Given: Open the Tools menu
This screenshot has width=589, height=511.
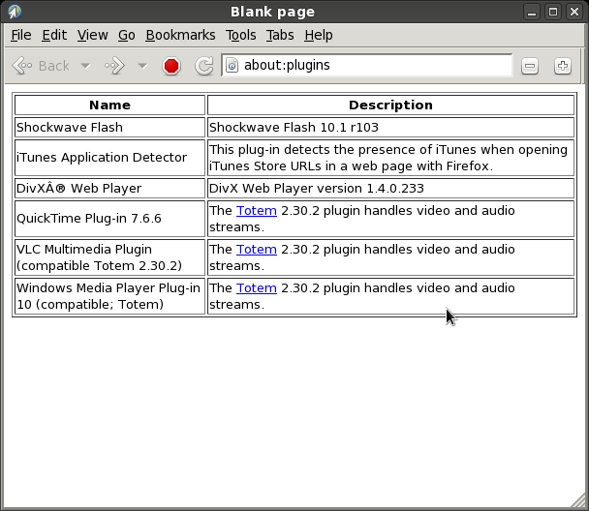Looking at the screenshot, I should click(241, 35).
